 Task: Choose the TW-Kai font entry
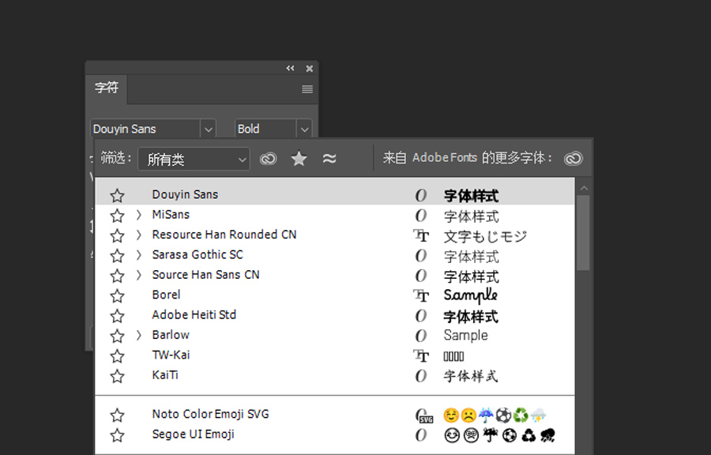tap(171, 355)
